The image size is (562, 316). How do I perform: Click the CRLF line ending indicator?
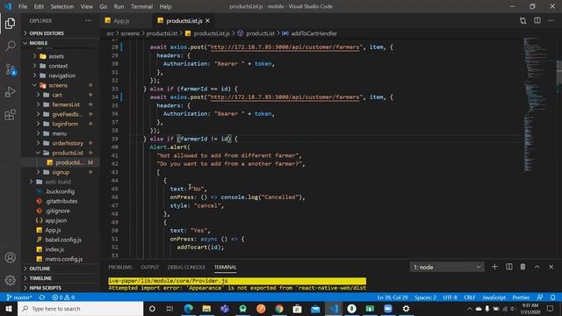[x=469, y=298]
